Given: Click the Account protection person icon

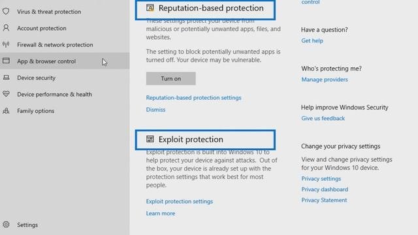Looking at the screenshot, I should click(6, 28).
